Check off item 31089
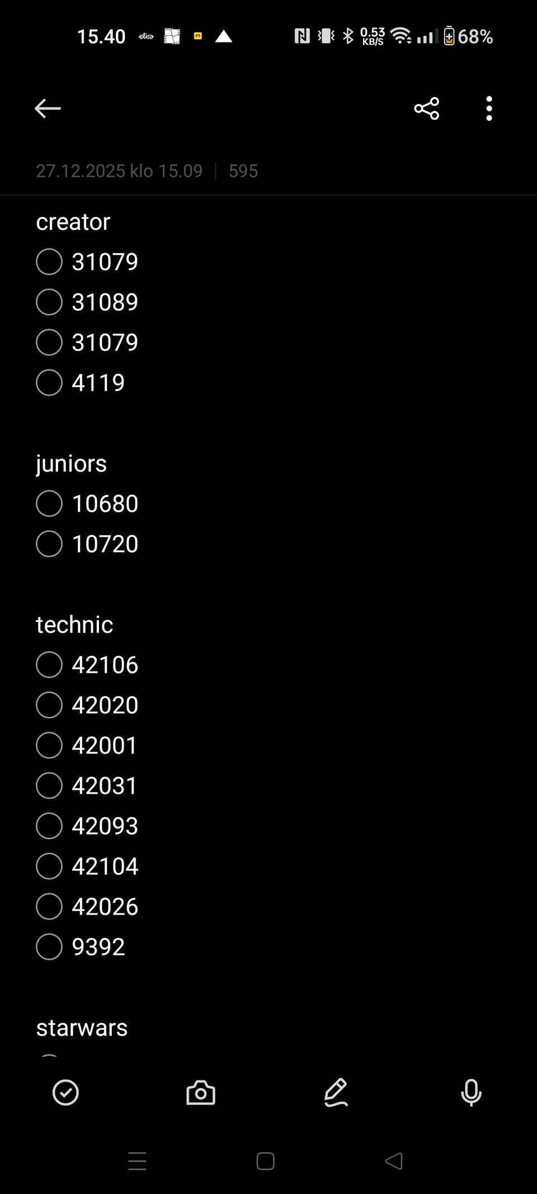Image resolution: width=537 pixels, height=1194 pixels. (x=49, y=302)
